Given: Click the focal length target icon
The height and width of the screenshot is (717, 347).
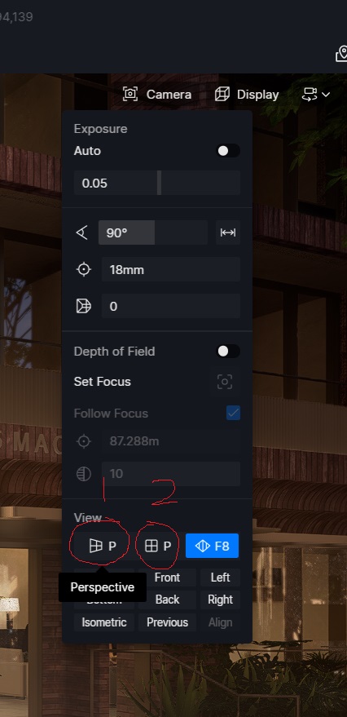Looking at the screenshot, I should coord(84,270).
